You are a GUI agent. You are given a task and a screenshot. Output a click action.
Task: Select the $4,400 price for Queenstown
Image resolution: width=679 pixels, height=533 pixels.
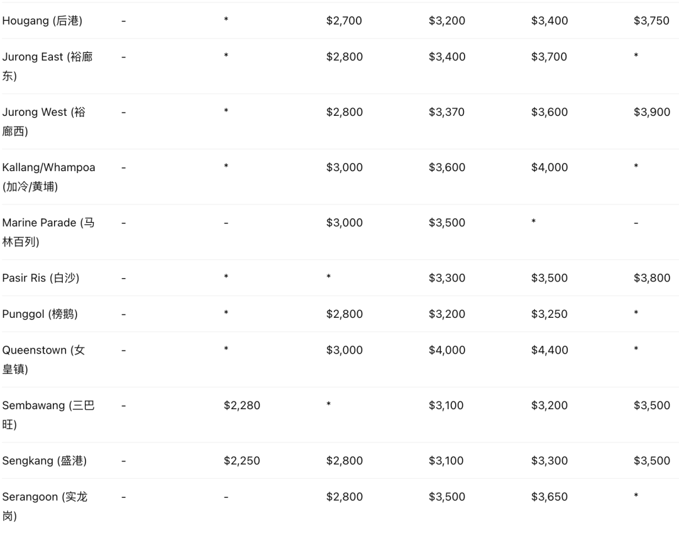coord(549,350)
